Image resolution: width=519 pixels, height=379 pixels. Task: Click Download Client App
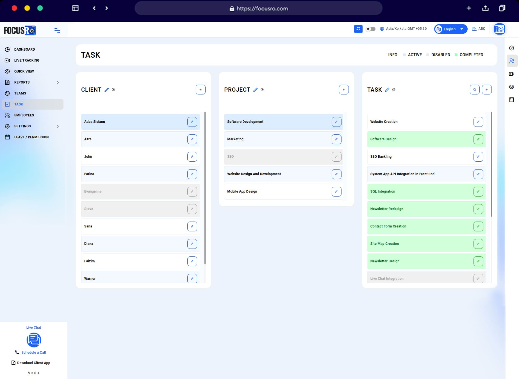click(x=34, y=363)
